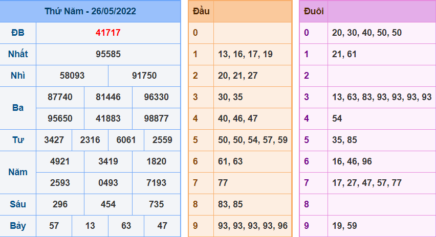
Task: Click the Sáu prize number 454
Action: (x=108, y=204)
